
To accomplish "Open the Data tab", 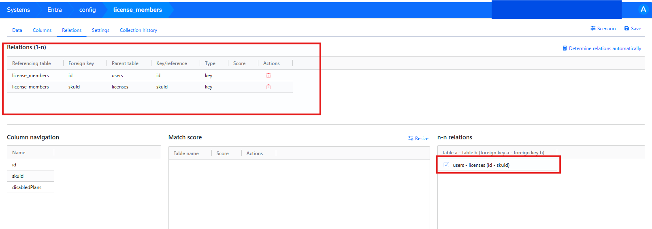I will (x=17, y=30).
